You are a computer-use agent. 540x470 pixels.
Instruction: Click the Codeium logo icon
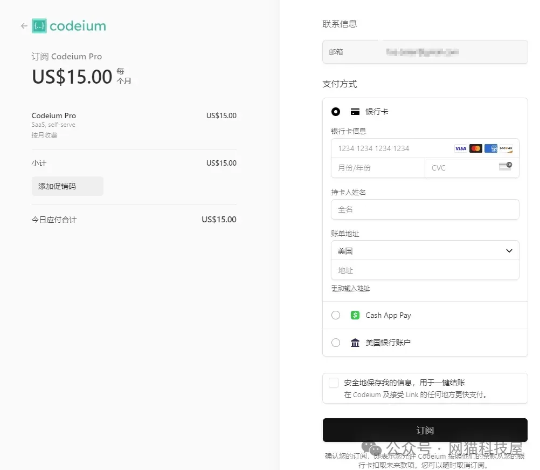click(x=39, y=26)
